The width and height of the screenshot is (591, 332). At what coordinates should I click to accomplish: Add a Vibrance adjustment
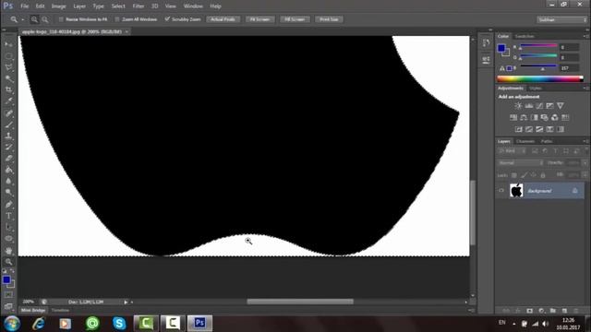561,106
